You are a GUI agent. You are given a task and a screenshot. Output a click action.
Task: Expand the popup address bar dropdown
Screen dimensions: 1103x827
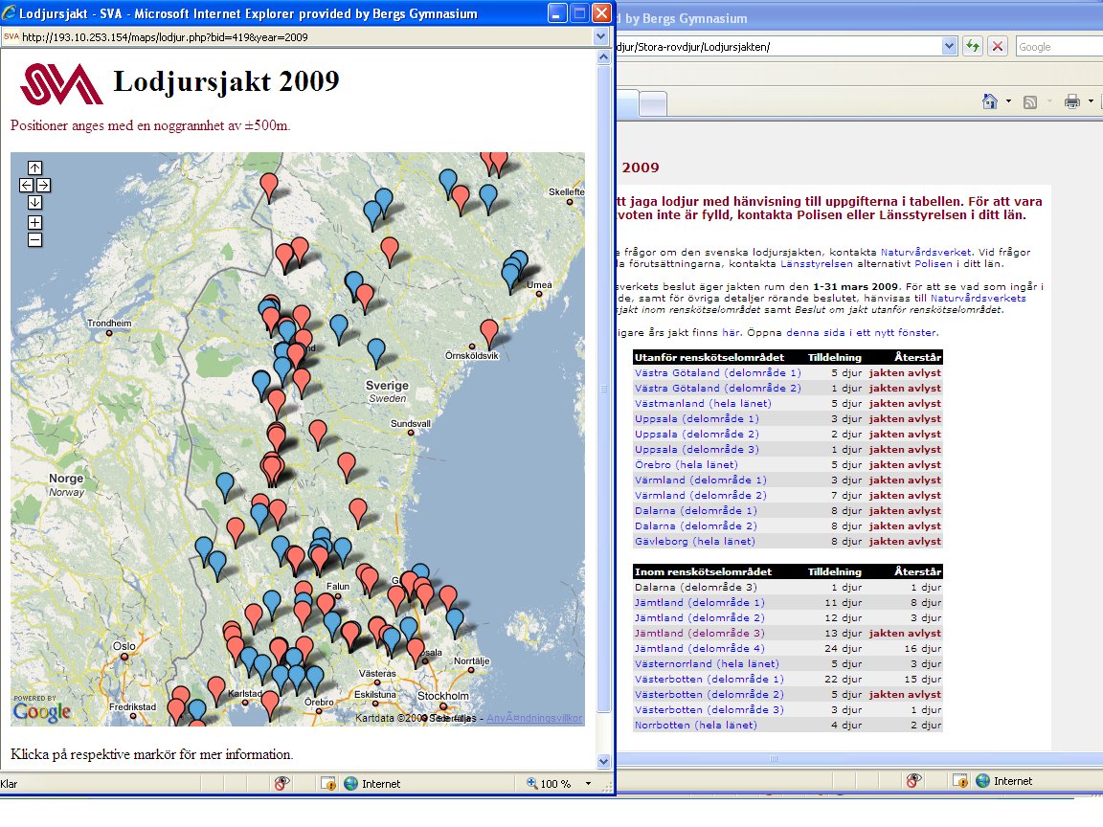click(x=600, y=36)
